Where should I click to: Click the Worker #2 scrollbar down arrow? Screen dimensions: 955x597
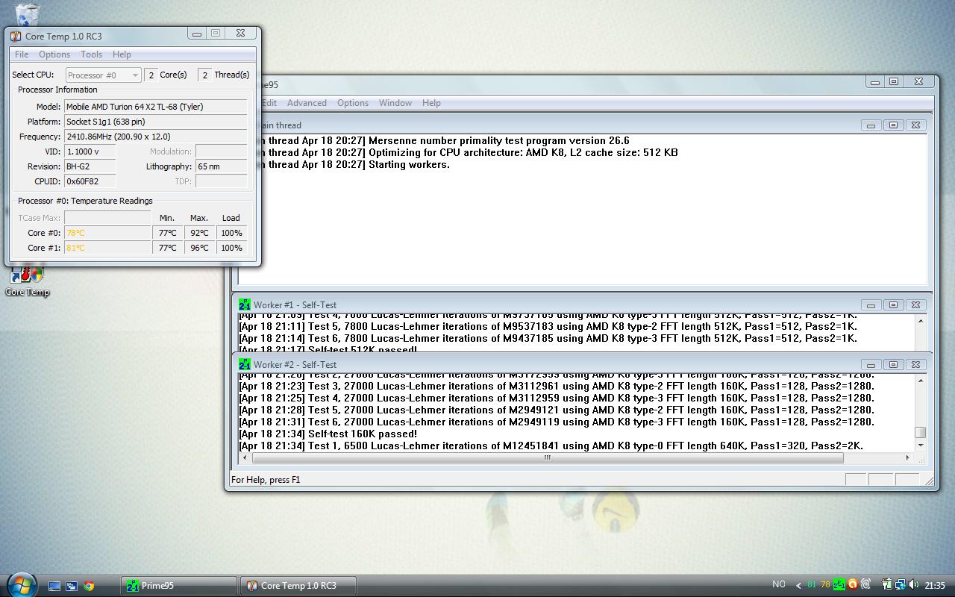coord(921,446)
